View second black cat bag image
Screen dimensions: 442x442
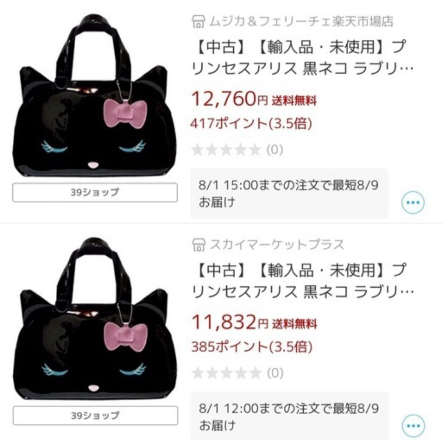pyautogui.click(x=95, y=319)
